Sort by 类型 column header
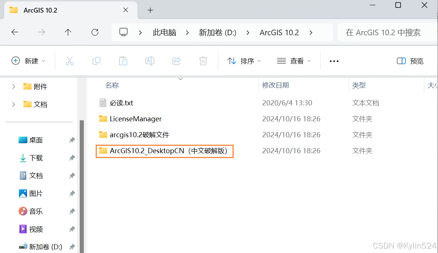The image size is (438, 253). pyautogui.click(x=359, y=85)
